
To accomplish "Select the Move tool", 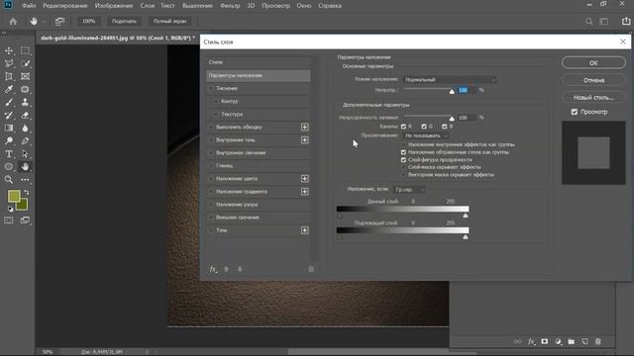I will point(9,50).
